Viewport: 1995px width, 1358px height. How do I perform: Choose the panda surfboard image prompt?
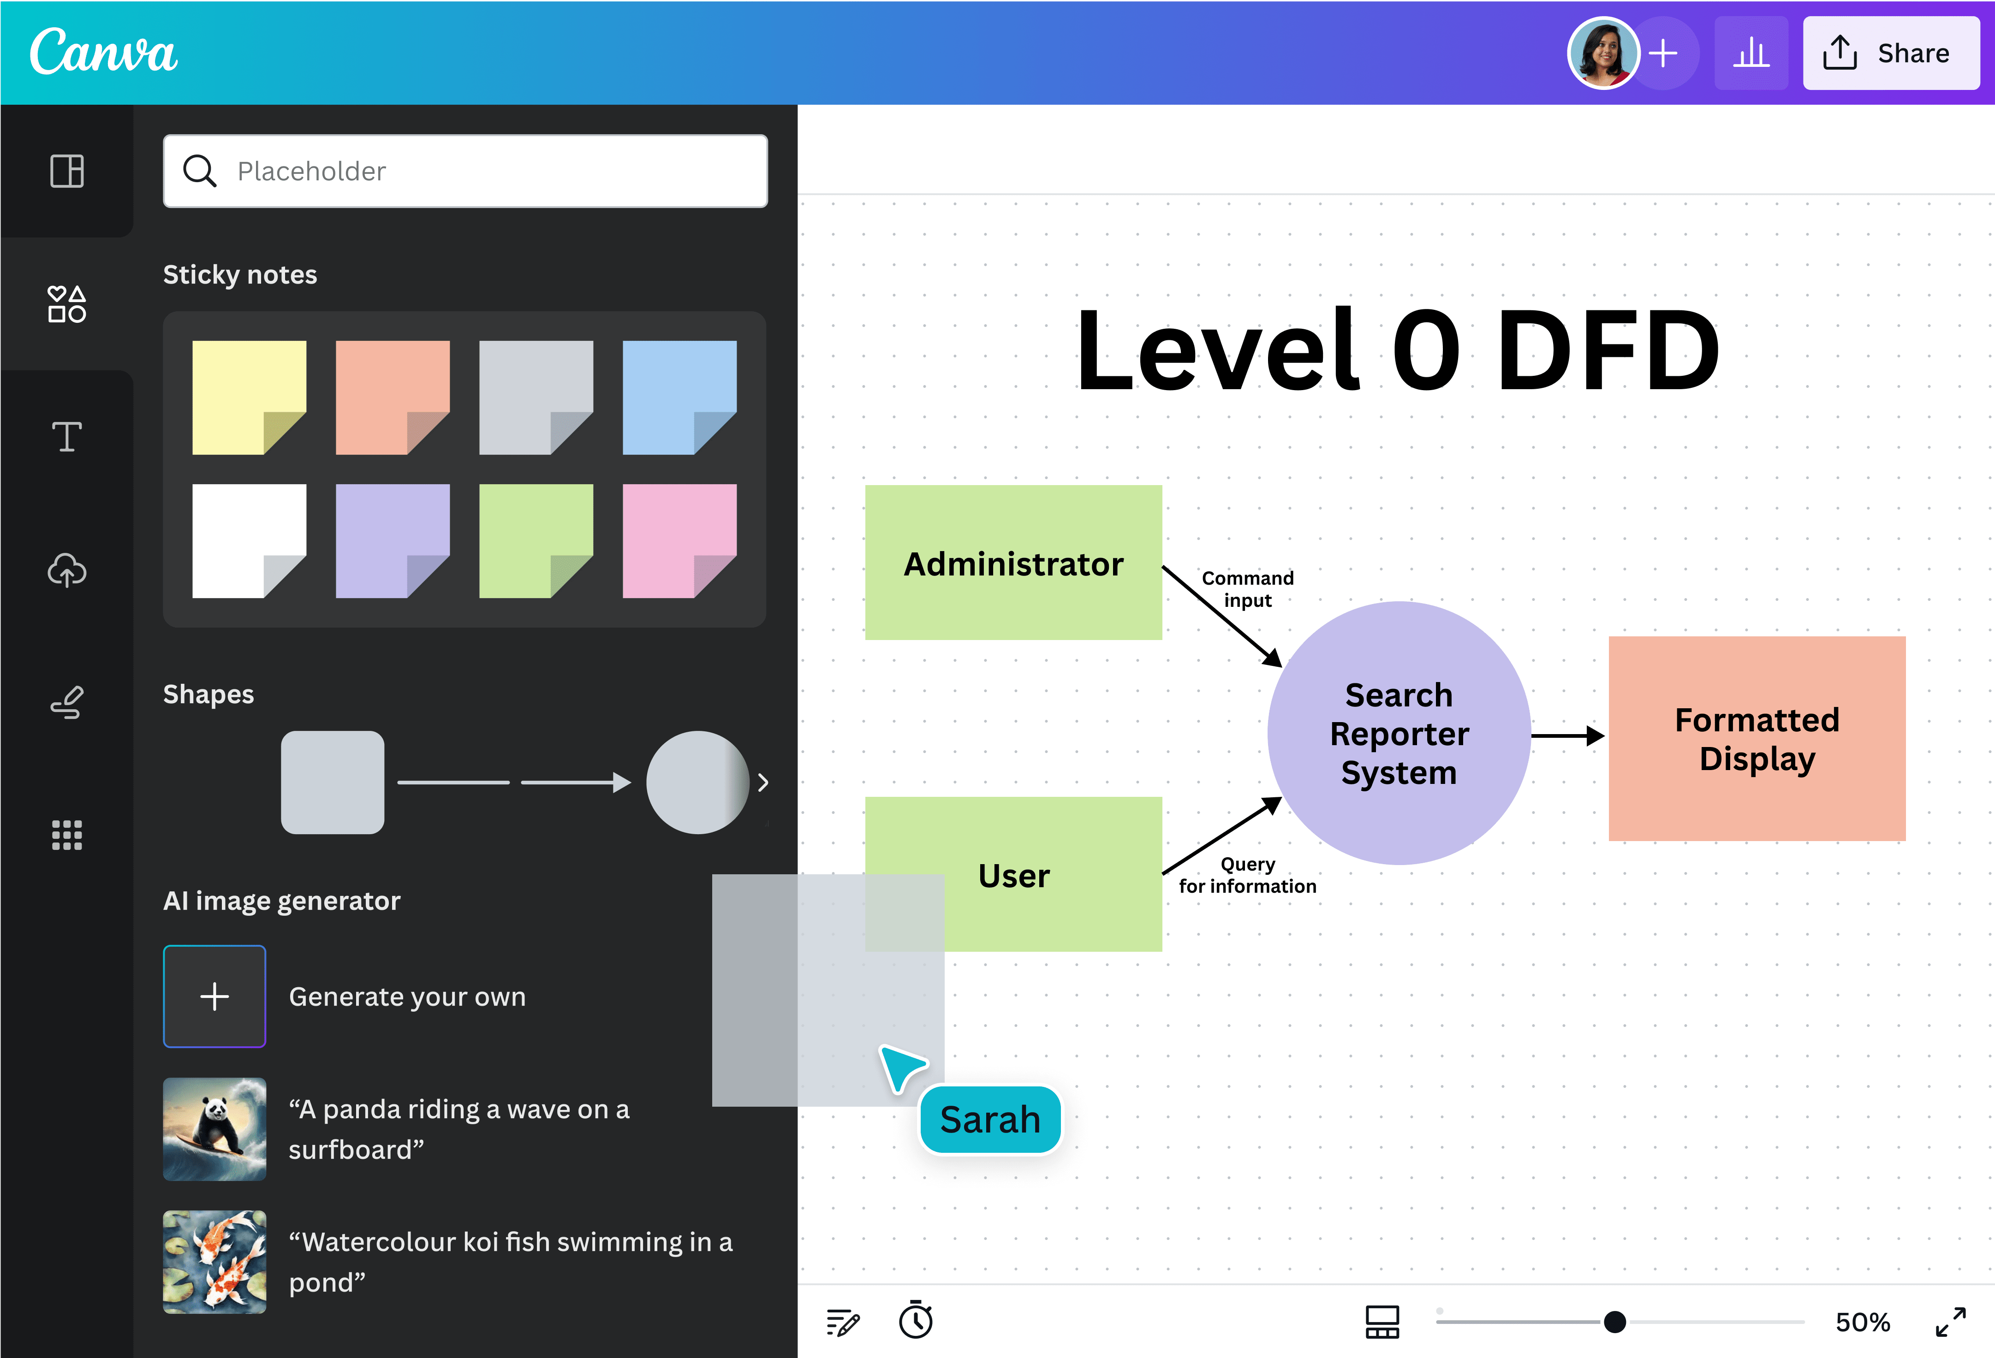point(214,1129)
